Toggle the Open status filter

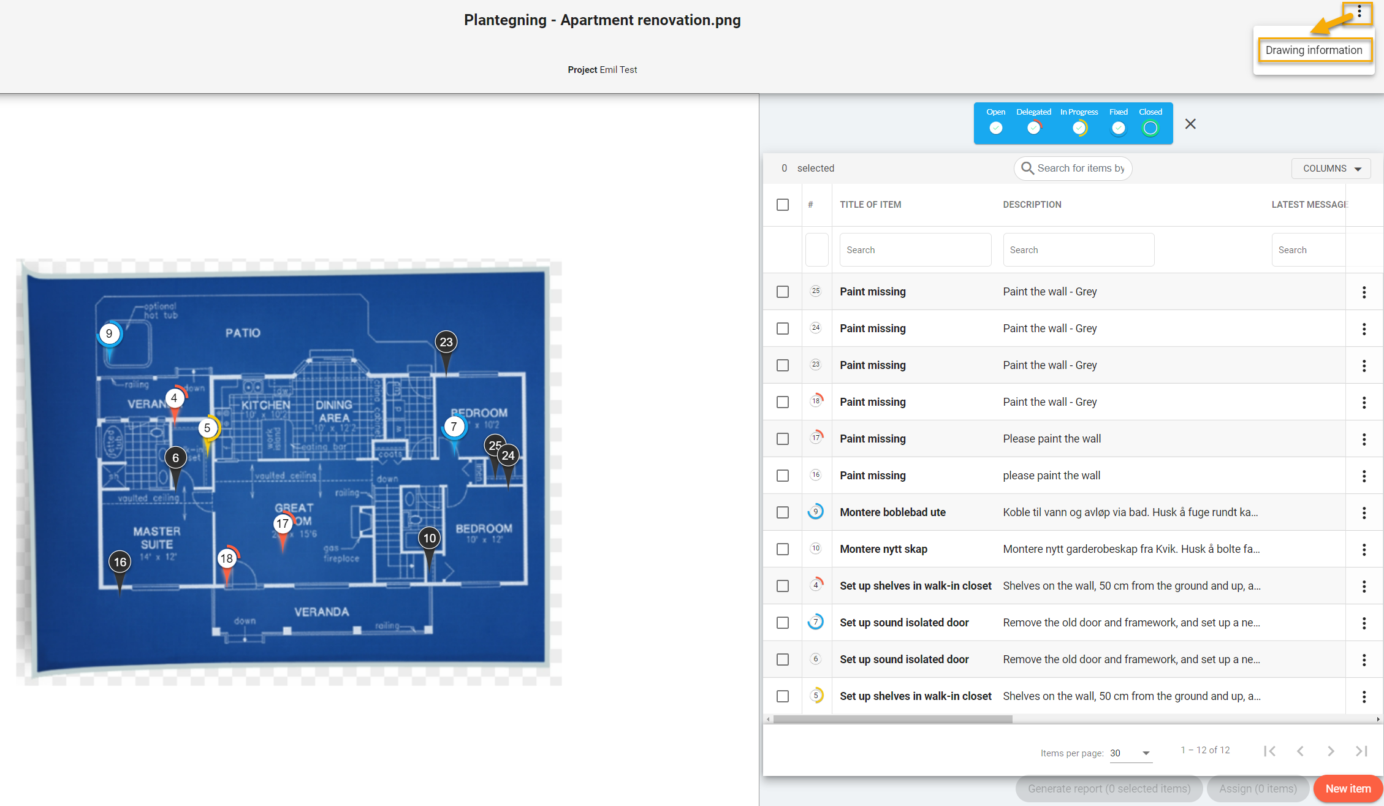tap(995, 128)
